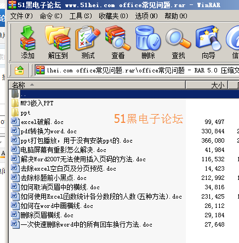239x243 pixels.
Task: Click the doc icon of 电脑屏幕有重影怎么解决.doc
Action: coord(15,150)
